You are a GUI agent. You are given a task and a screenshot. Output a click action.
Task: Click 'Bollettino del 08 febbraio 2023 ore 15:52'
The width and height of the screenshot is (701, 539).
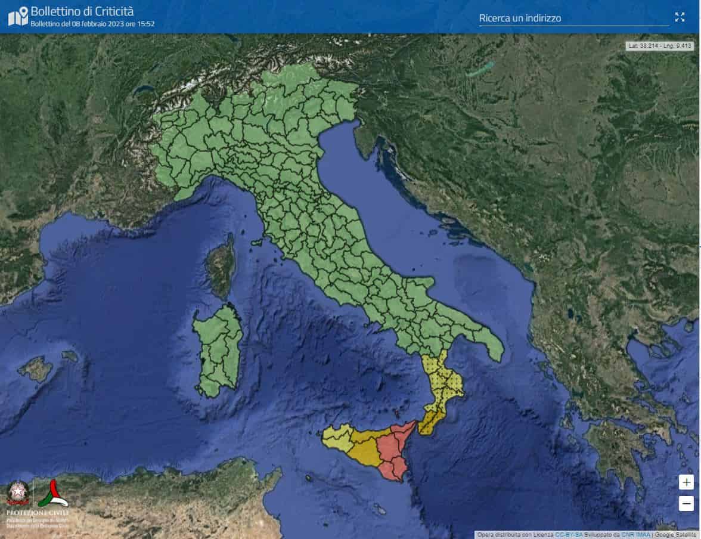tap(92, 24)
